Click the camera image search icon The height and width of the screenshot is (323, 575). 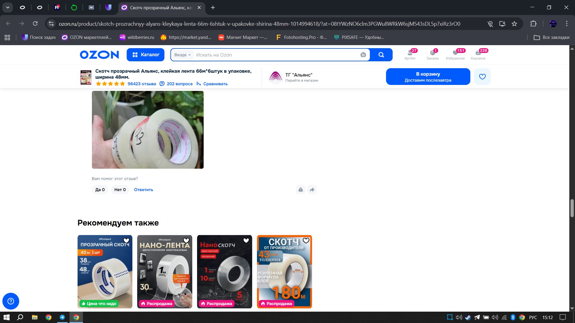[x=363, y=55]
